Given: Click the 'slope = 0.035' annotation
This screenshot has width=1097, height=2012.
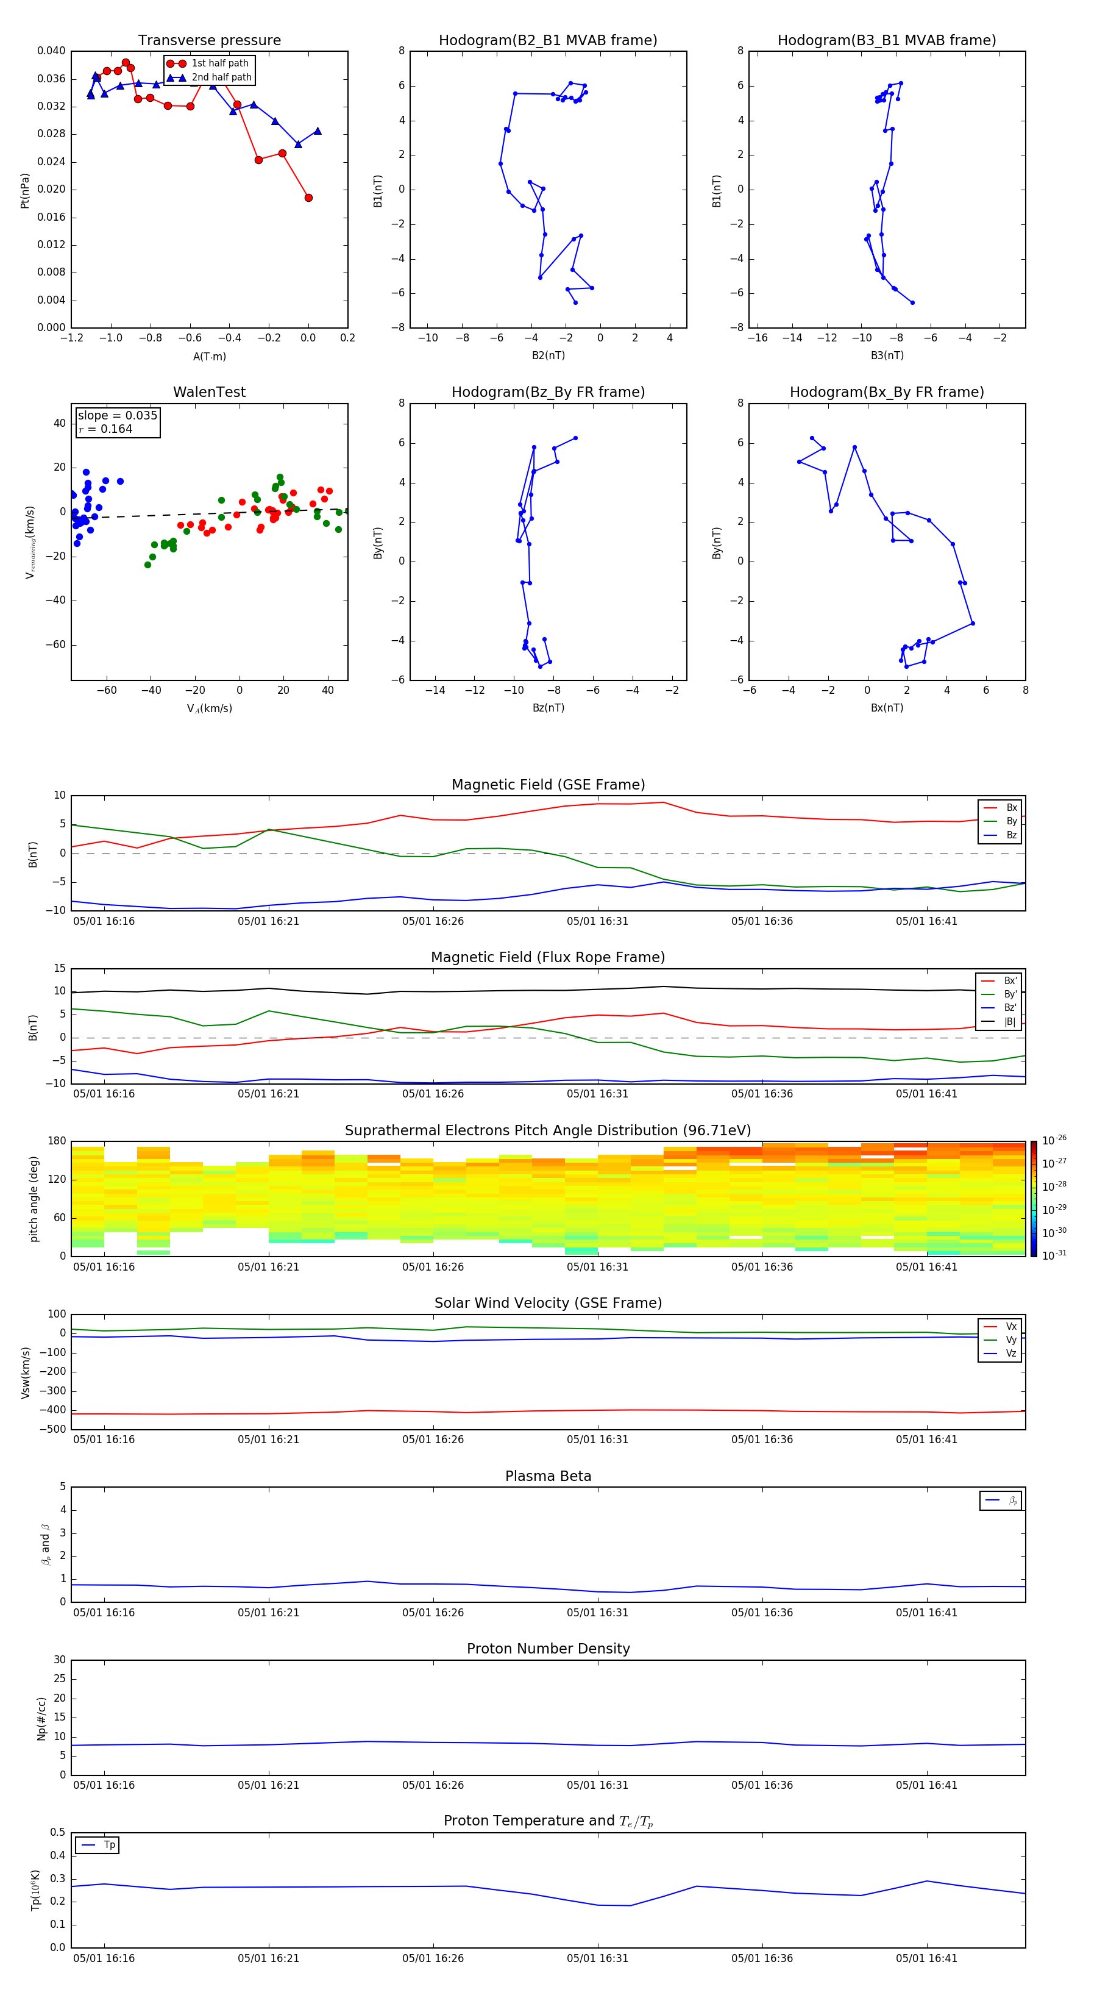Looking at the screenshot, I should (117, 416).
